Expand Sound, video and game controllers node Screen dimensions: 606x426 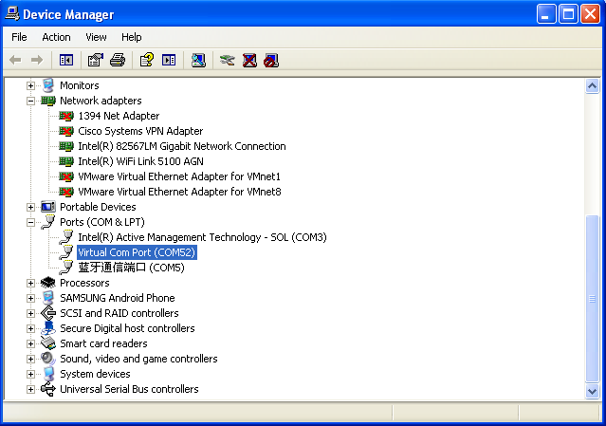(31, 360)
